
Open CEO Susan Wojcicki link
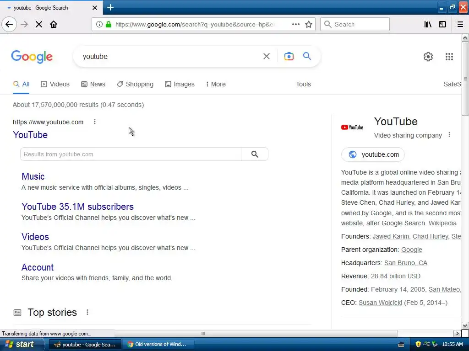pos(380,303)
